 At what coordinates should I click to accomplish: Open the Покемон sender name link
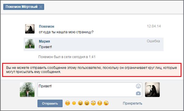pos(47,26)
